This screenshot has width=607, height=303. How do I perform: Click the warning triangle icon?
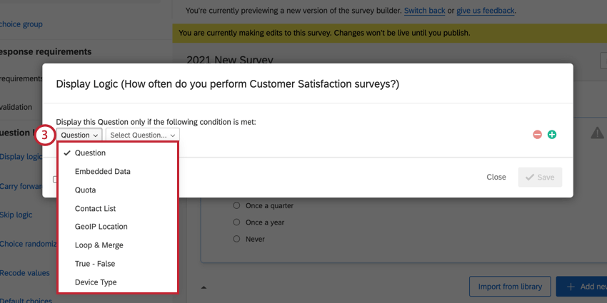[x=597, y=133]
